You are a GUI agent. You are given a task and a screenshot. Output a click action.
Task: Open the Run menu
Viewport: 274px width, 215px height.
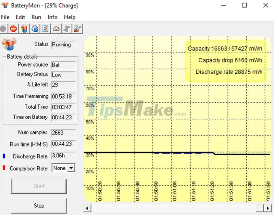pos(36,17)
